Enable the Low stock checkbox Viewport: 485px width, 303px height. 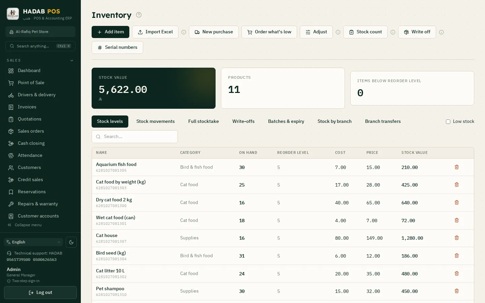(x=448, y=122)
